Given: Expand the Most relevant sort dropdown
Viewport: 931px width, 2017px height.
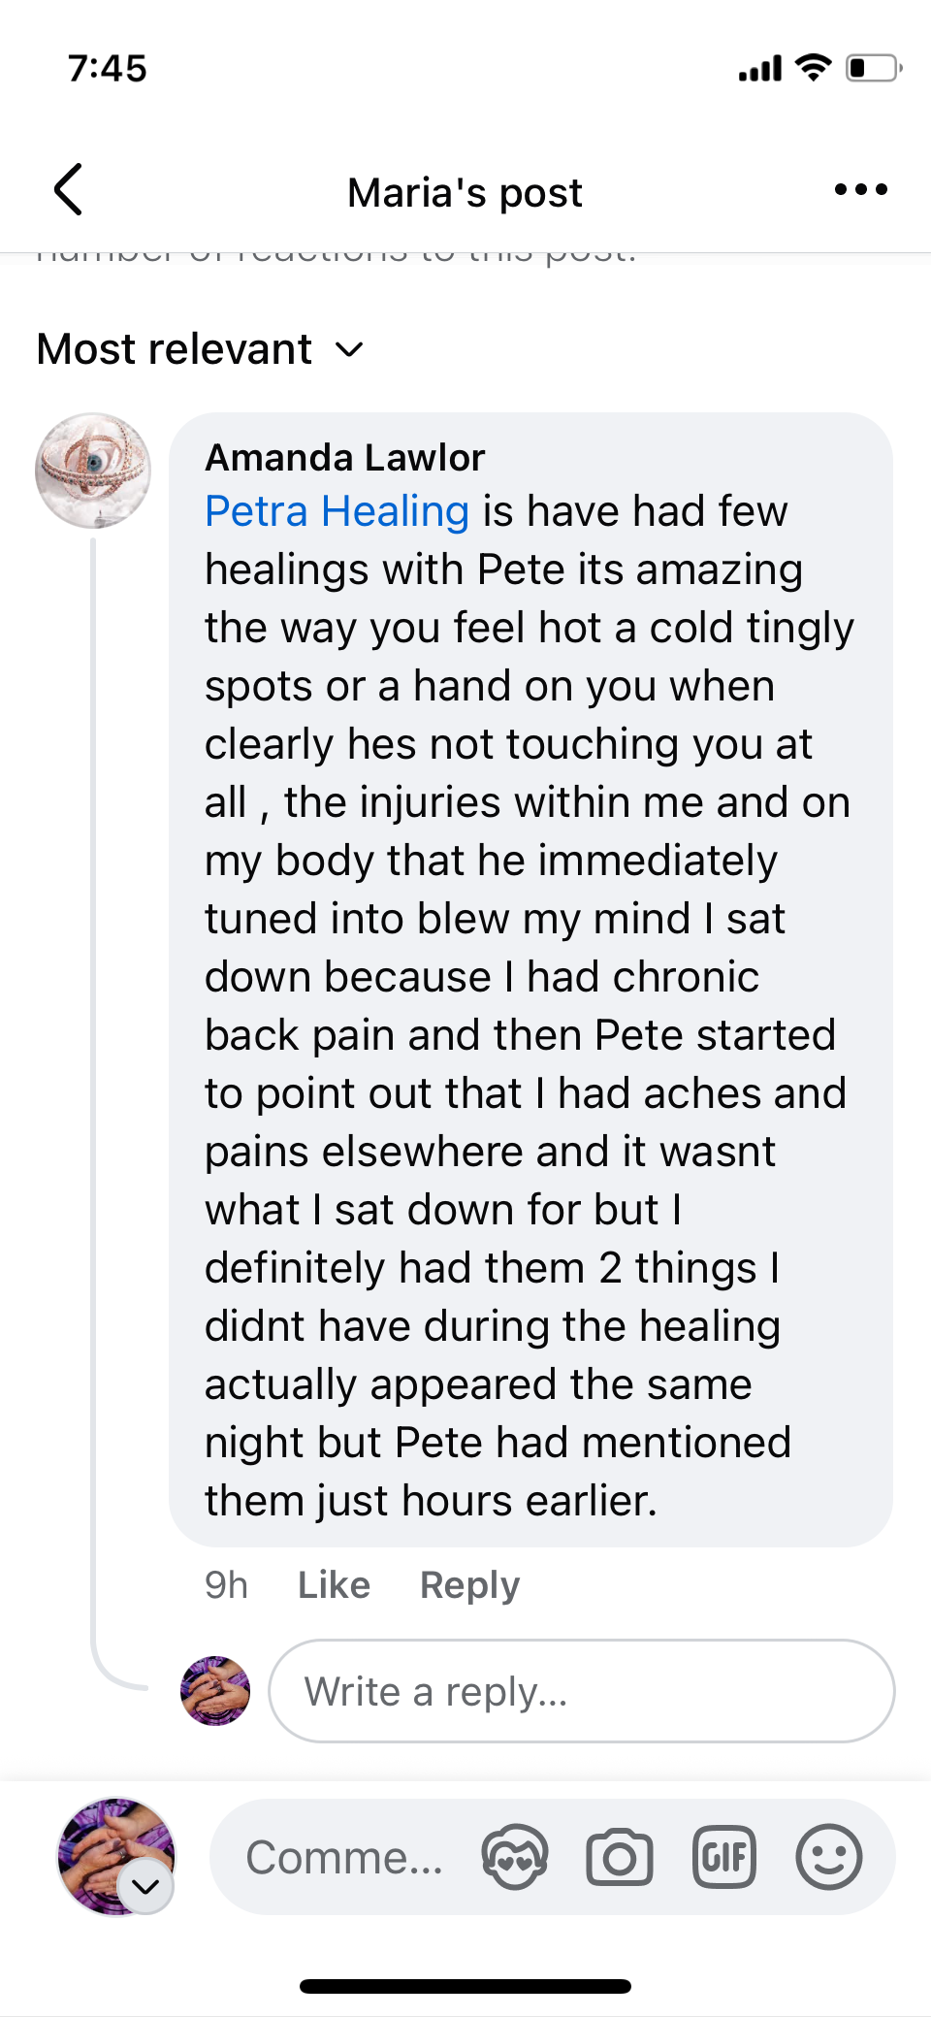Looking at the screenshot, I should pos(201,349).
